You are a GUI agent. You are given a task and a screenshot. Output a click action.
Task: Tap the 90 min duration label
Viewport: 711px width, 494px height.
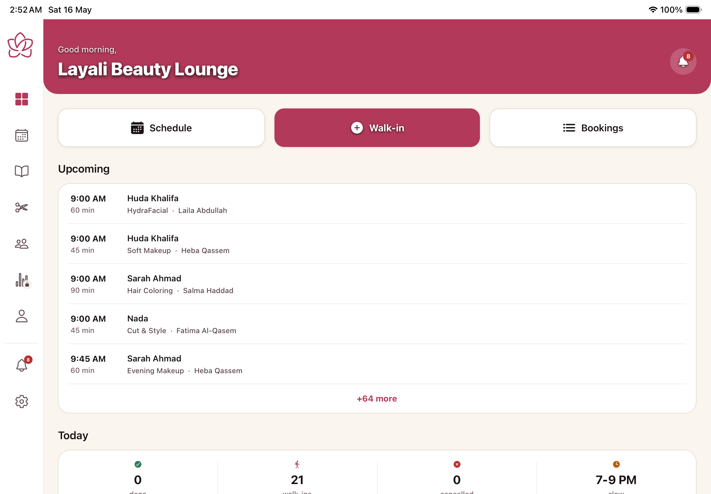82,290
